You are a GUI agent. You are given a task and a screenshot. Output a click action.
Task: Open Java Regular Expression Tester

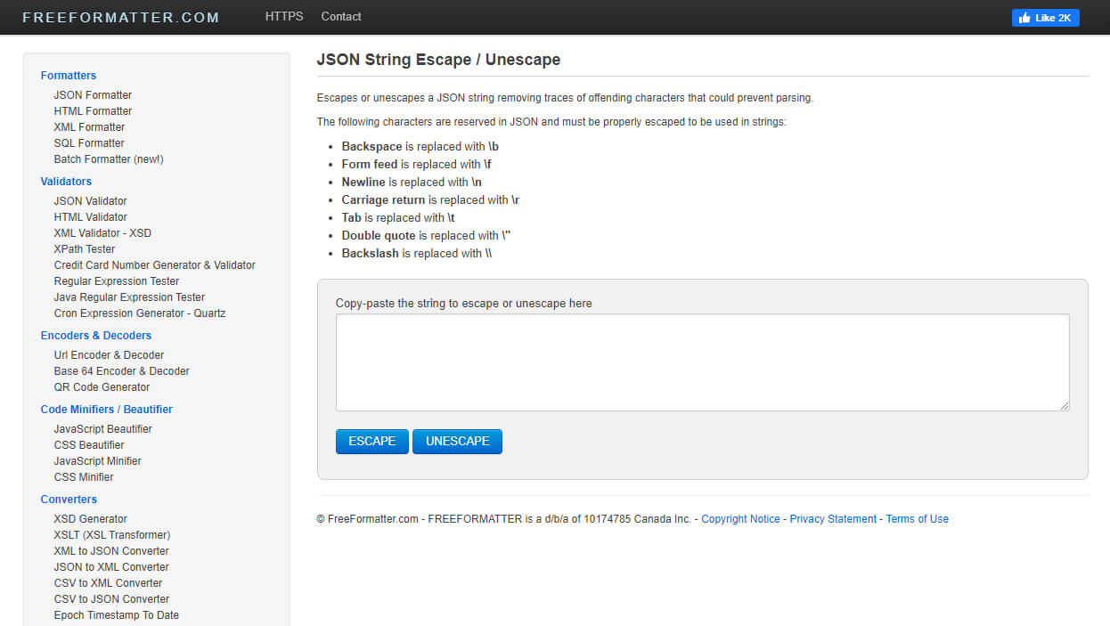[129, 297]
